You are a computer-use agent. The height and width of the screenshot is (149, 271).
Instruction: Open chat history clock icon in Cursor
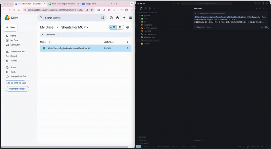tap(260, 8)
